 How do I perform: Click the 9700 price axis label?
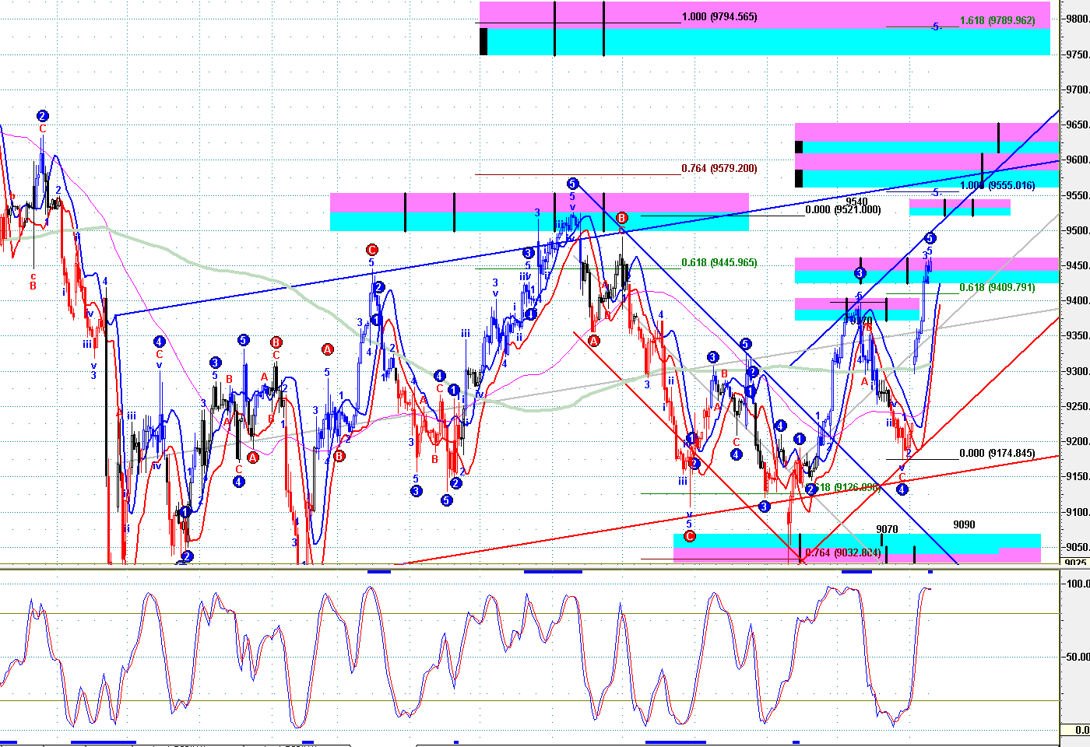click(1078, 90)
